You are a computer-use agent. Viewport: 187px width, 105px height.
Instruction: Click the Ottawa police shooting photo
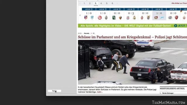click(132, 62)
